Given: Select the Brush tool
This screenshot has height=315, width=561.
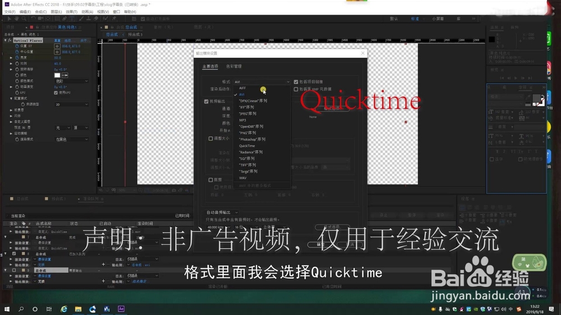Looking at the screenshot, I should (x=81, y=18).
